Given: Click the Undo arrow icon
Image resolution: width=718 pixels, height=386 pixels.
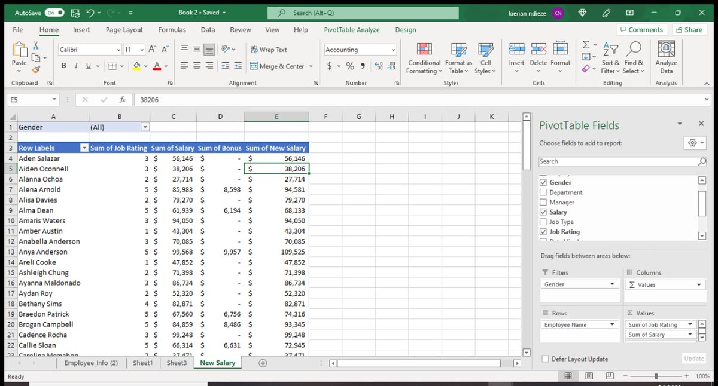Looking at the screenshot, I should (90, 12).
